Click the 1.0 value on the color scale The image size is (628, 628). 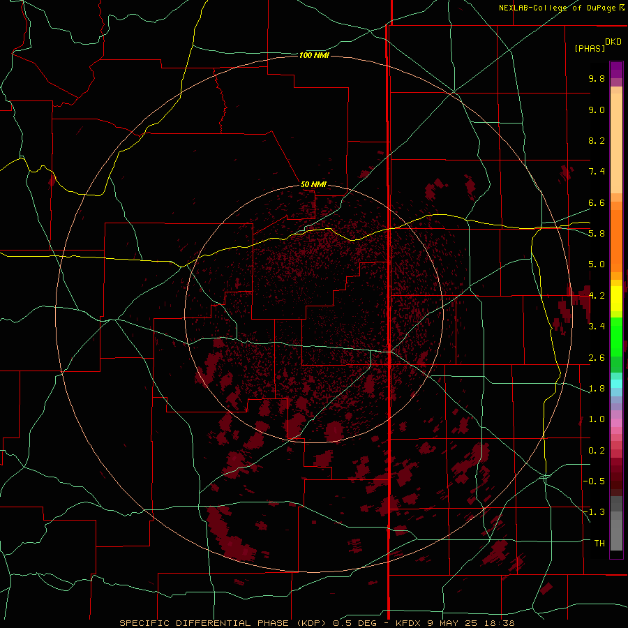pos(597,419)
